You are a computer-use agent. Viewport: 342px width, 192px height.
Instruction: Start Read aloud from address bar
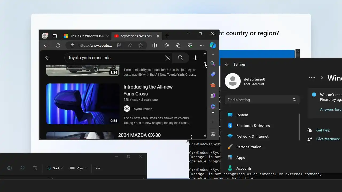pyautogui.click(x=130, y=45)
